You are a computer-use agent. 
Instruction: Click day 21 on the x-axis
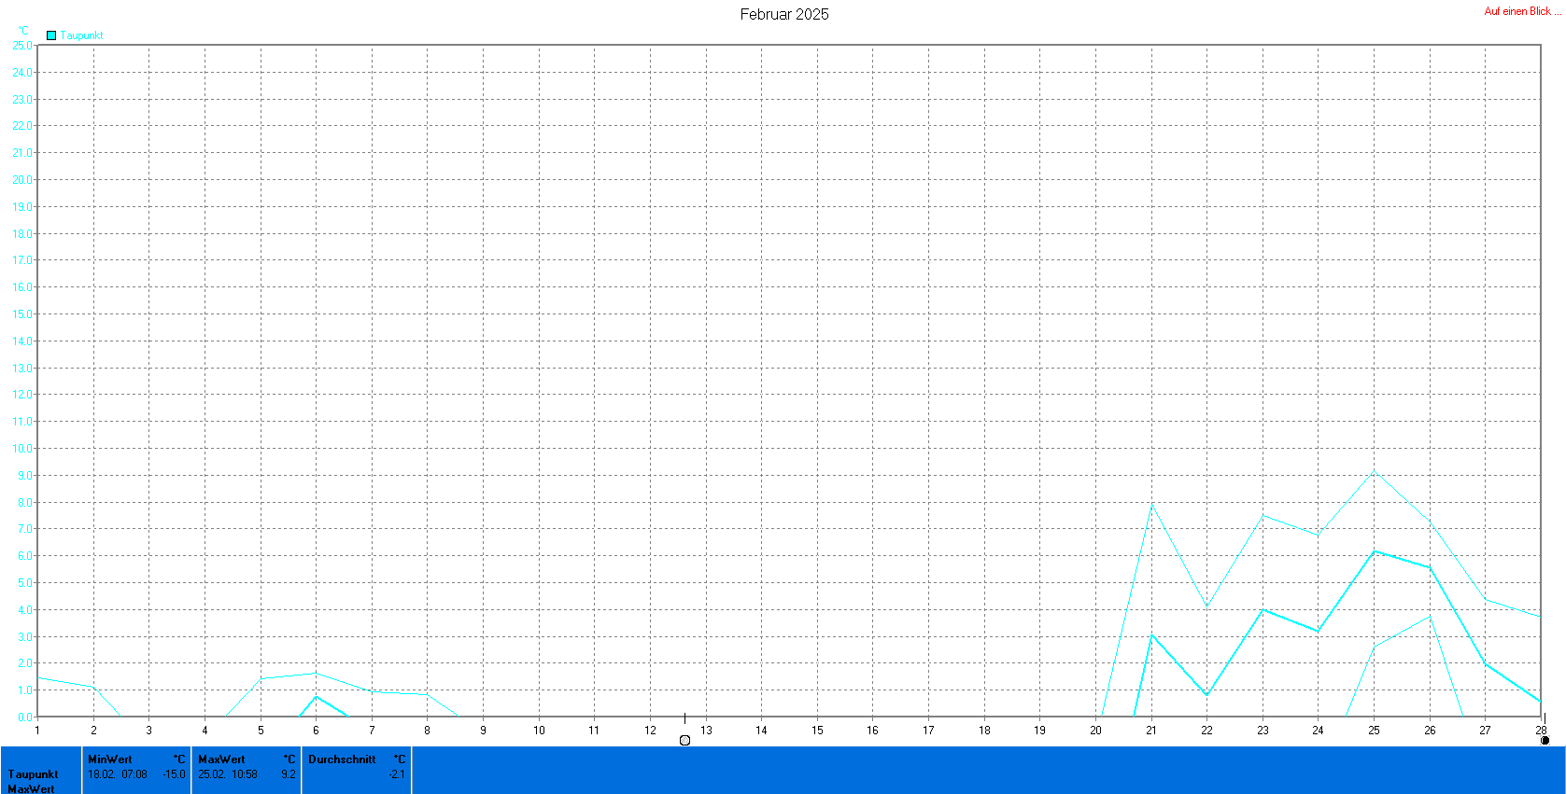coord(1151,730)
